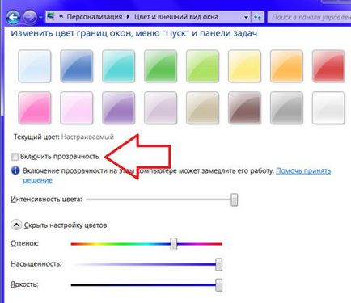Select the red color swatch
The width and height of the screenshot is (351, 303).
[328, 66]
